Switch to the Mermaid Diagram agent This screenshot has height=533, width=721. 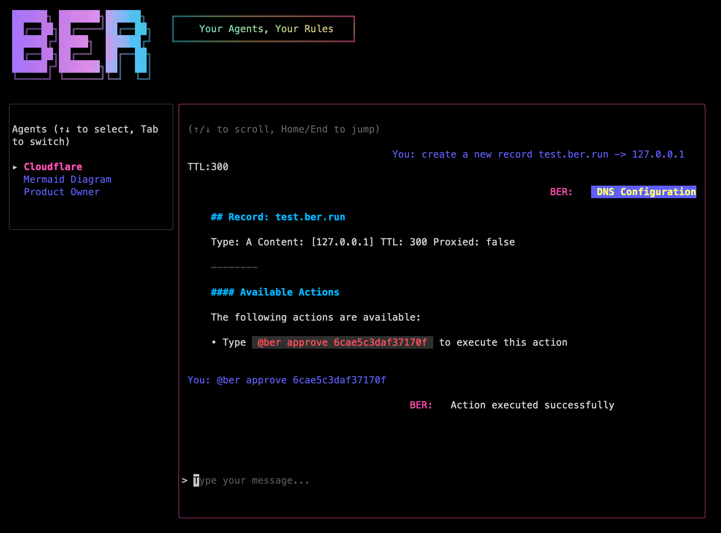point(67,179)
